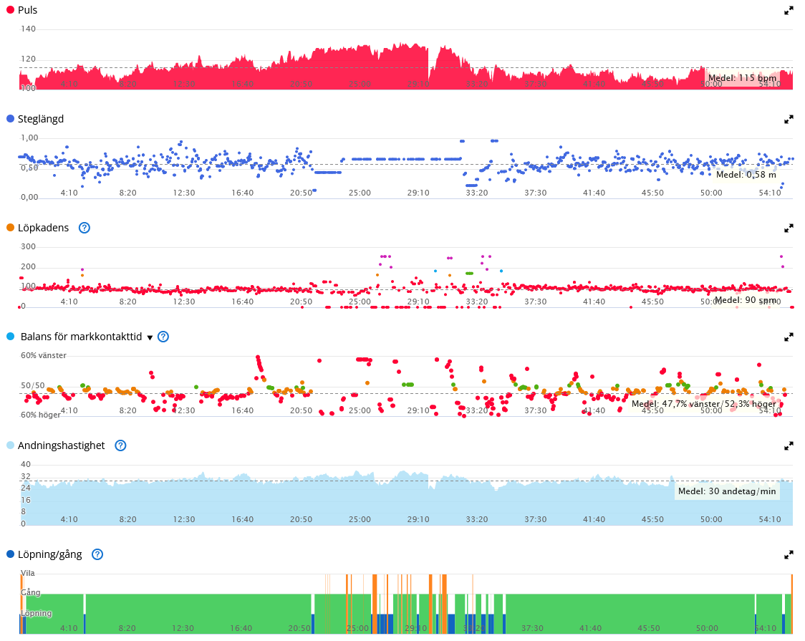Open help for Balans för markkontakttid

[163, 337]
